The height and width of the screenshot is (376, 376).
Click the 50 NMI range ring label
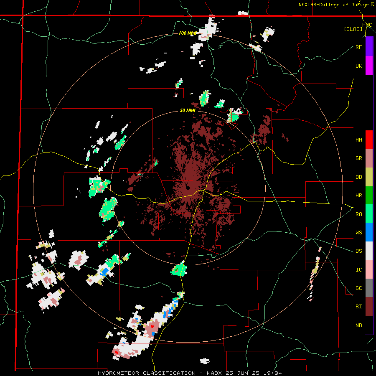tap(188, 111)
